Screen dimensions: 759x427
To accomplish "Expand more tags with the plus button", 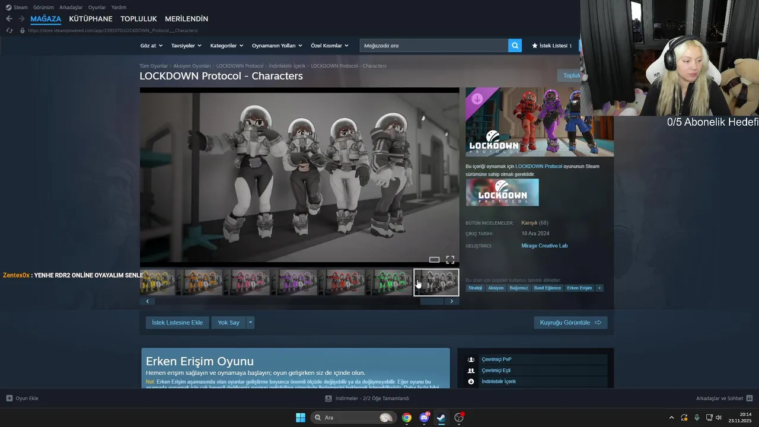I will [x=599, y=288].
